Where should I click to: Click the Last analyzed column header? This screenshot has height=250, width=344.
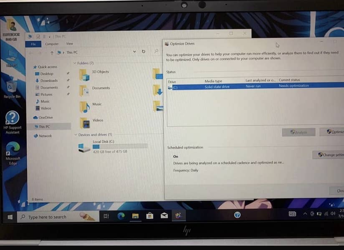pyautogui.click(x=260, y=80)
